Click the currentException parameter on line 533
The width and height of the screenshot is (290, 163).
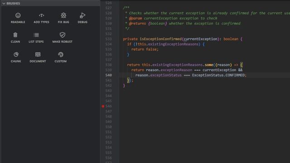point(200,39)
